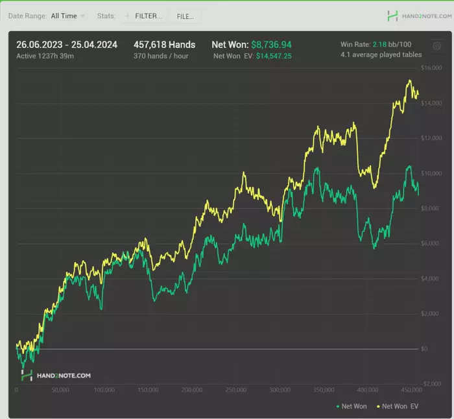Expand the Date Range dropdown arrow
The height and width of the screenshot is (419, 454).
[82, 16]
